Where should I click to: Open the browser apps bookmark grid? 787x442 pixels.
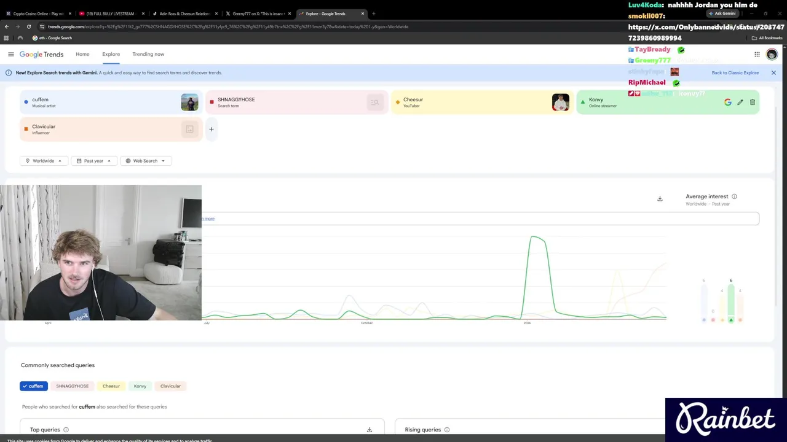[6, 38]
